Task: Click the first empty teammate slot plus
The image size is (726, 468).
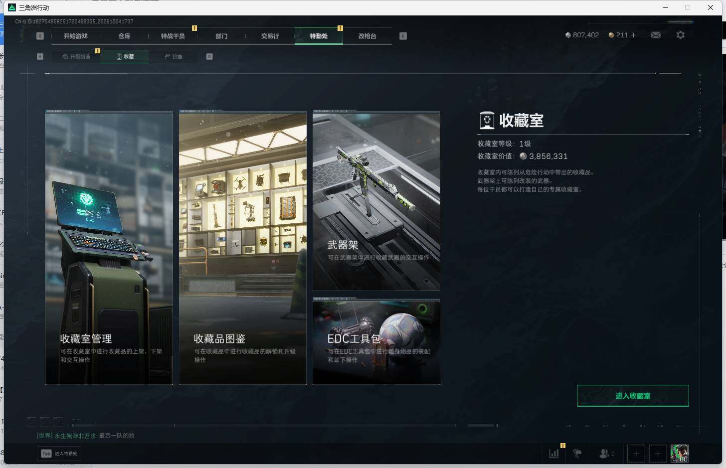Action: click(x=636, y=454)
